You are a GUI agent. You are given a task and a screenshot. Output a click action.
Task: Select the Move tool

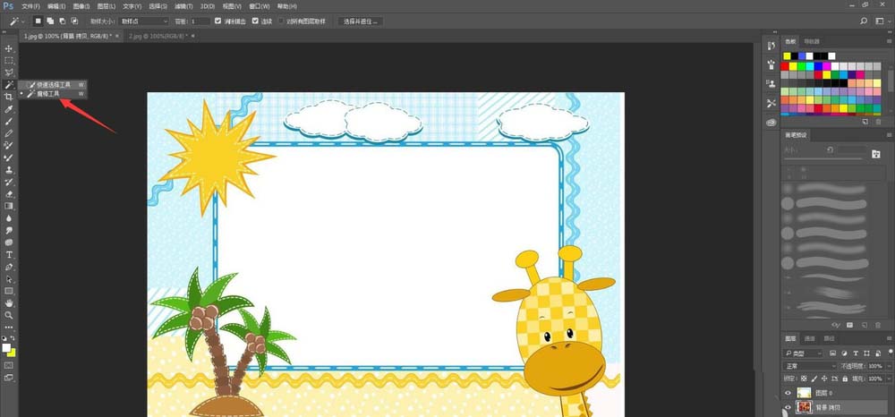(x=9, y=48)
